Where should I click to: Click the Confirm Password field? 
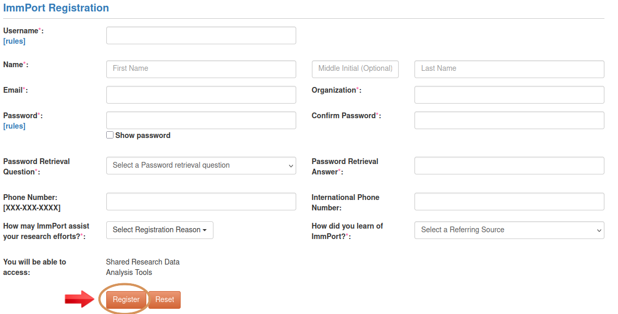(x=509, y=120)
